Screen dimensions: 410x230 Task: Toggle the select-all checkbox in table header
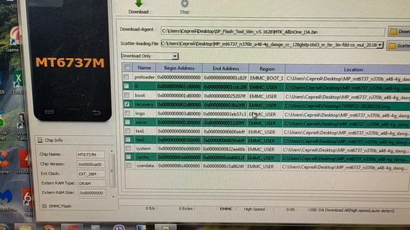[x=127, y=68]
